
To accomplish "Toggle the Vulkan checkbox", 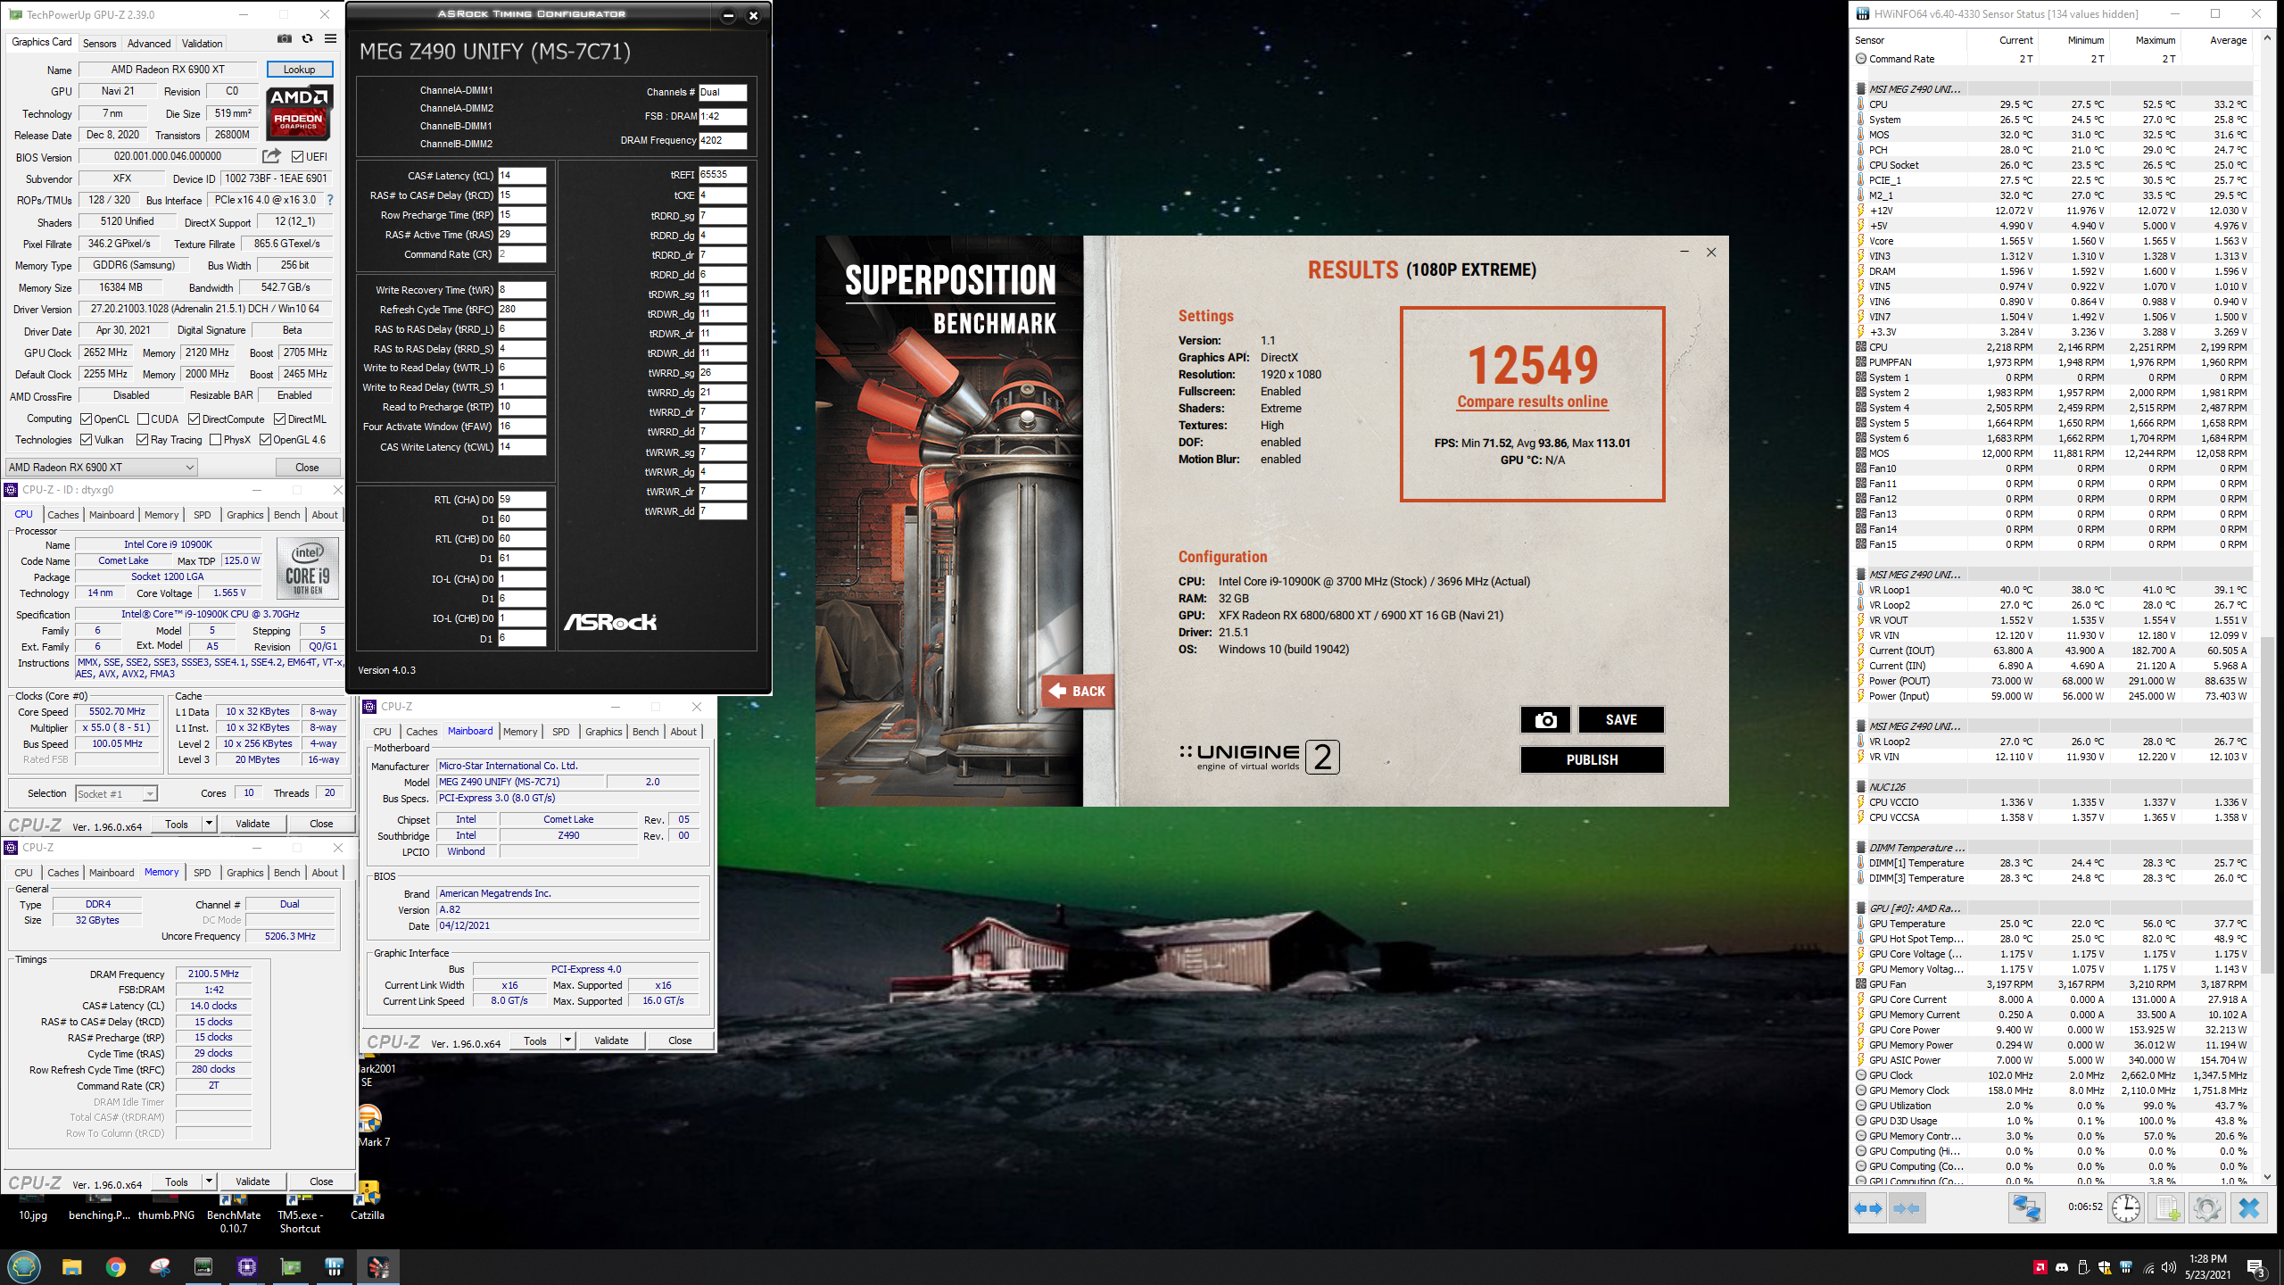I will (86, 440).
